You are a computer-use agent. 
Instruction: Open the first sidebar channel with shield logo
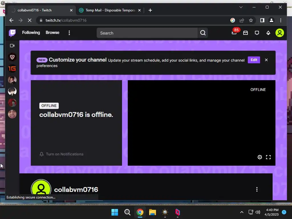point(12,57)
